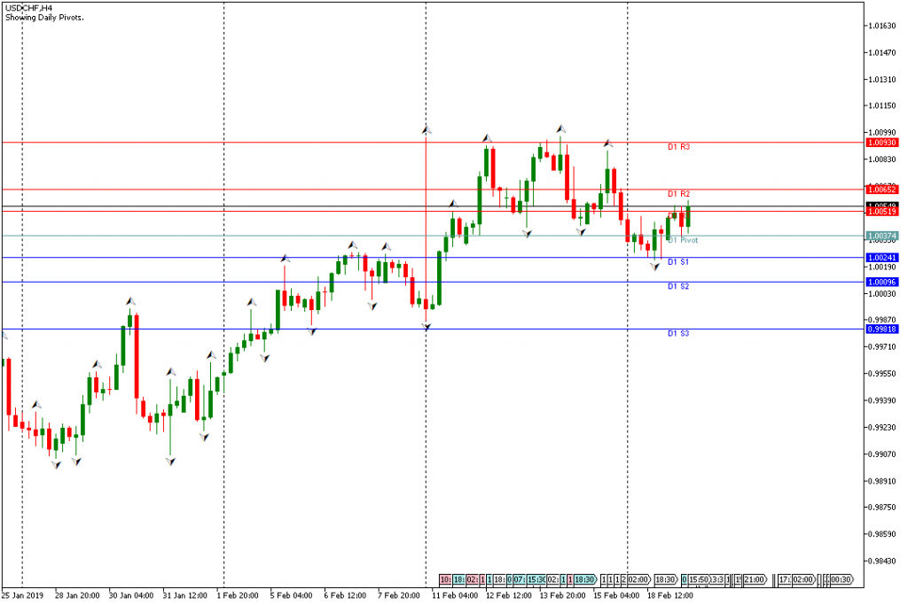Screen dimensions: 908x605
Task: Click the up fractal arrow above the 30 Jan peak
Action: (131, 301)
